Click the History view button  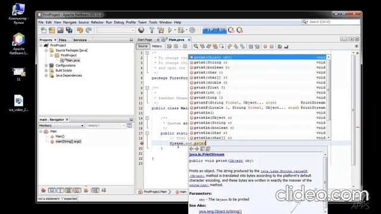click(x=157, y=46)
